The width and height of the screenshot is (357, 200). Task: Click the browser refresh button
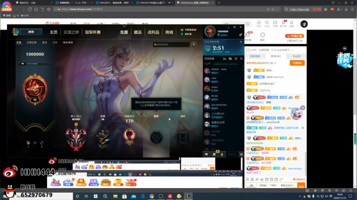pos(30,9)
